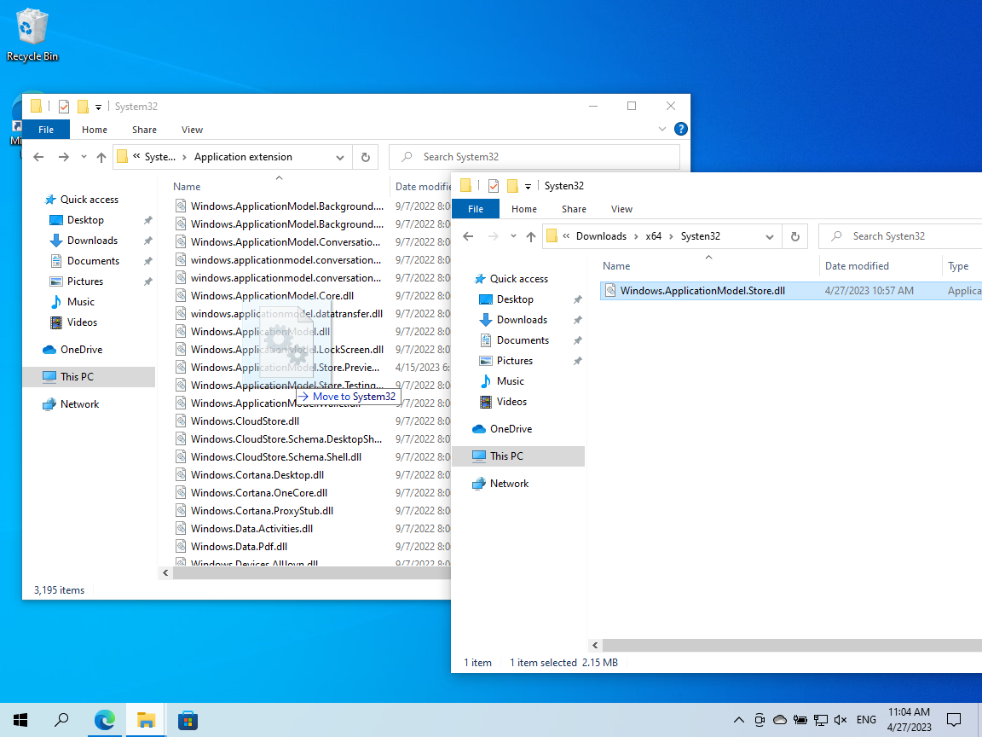Click New folder icon in System32 title bar

tap(83, 107)
